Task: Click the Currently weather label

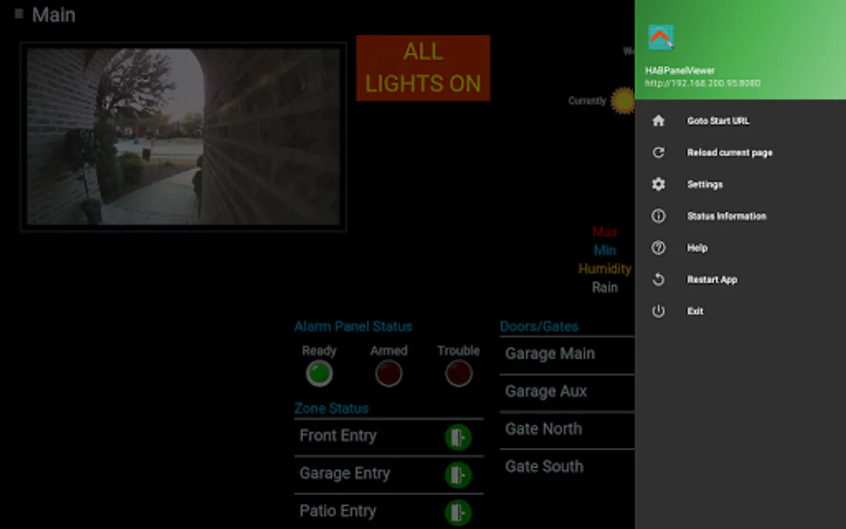Action: [587, 101]
